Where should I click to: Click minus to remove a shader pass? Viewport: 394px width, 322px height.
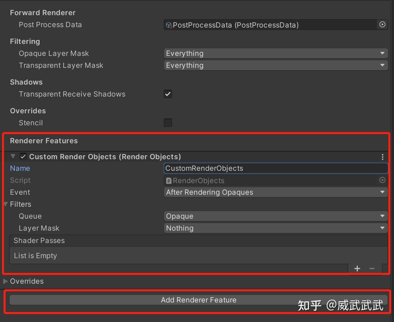tap(372, 268)
